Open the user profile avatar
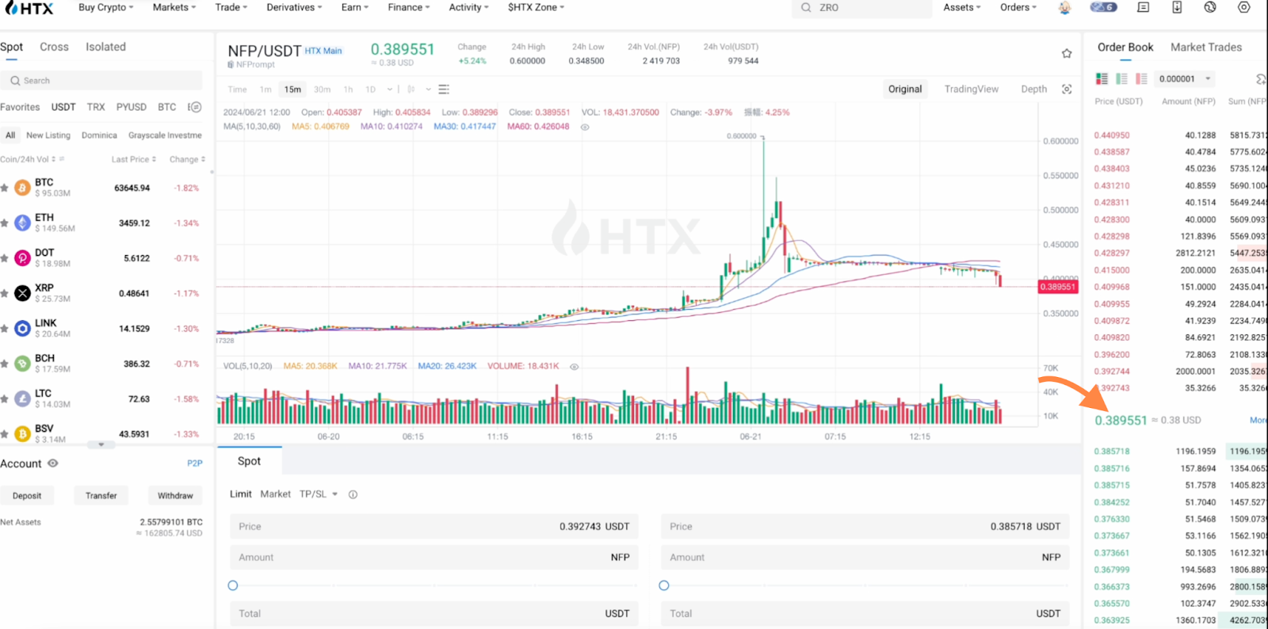The height and width of the screenshot is (629, 1268). coord(1064,8)
